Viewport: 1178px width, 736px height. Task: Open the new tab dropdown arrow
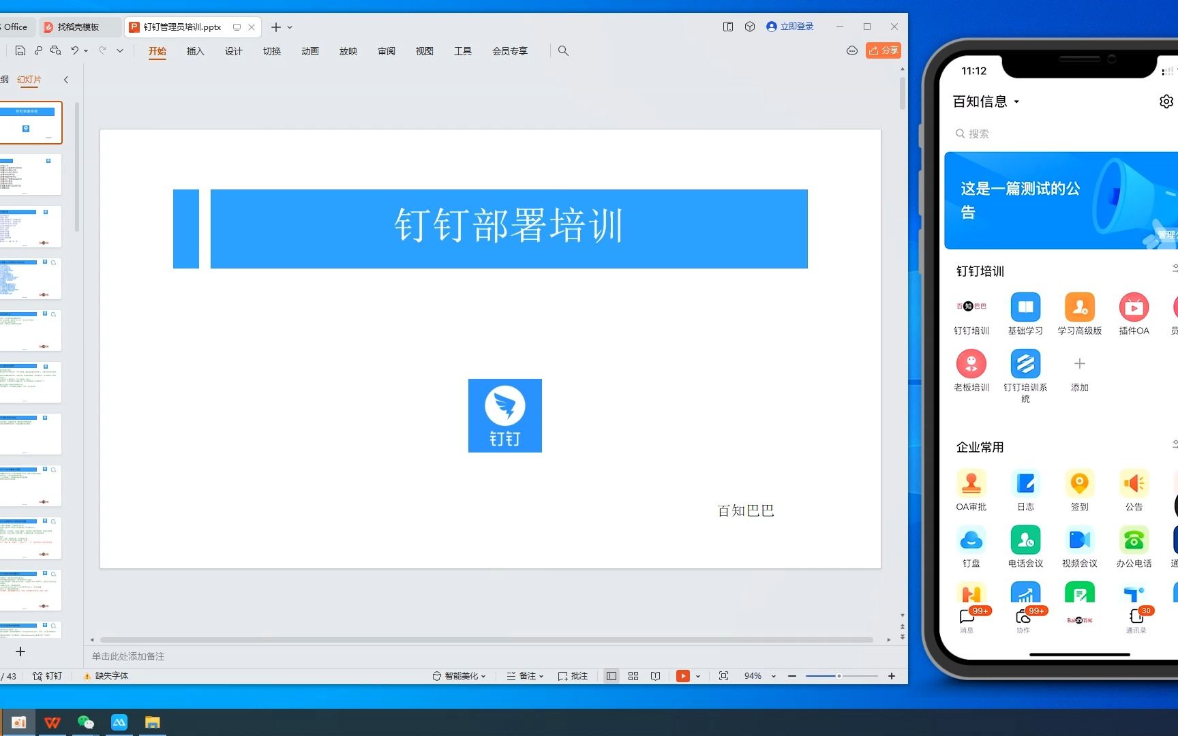pos(290,27)
